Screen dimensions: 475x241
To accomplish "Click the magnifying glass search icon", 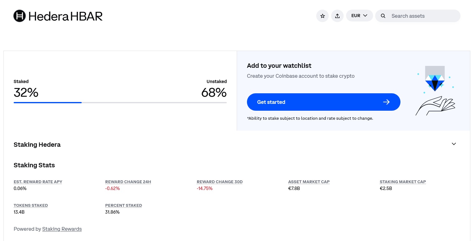I will (x=383, y=16).
